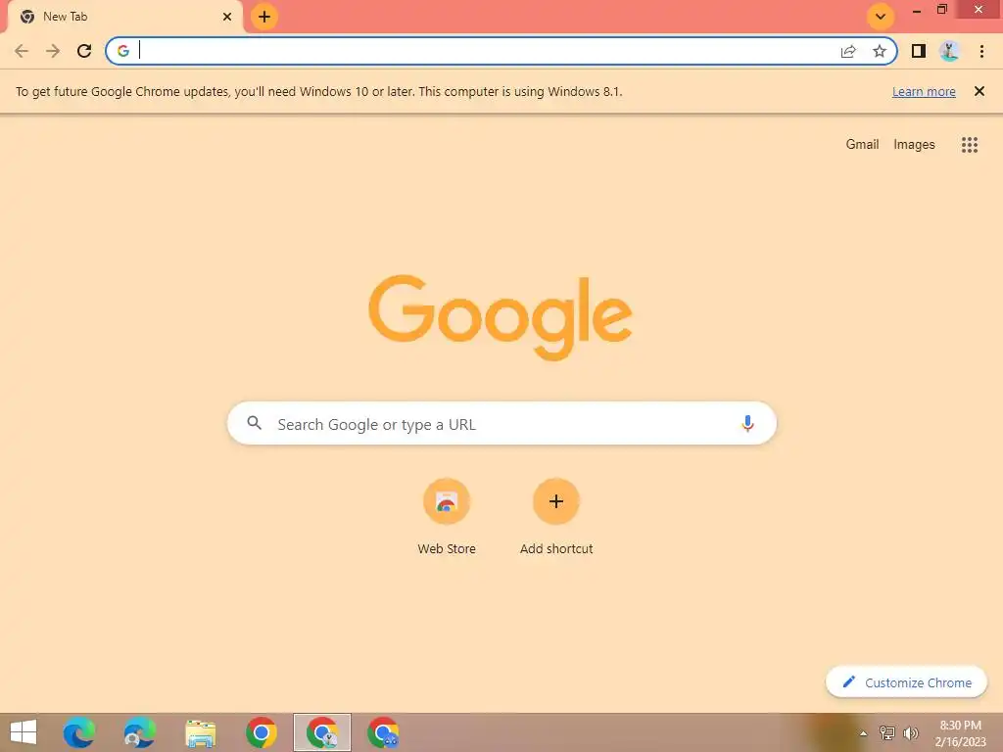Open the first Chrome taskbar icon
Viewport: 1003px width, 752px height.
tap(261, 732)
